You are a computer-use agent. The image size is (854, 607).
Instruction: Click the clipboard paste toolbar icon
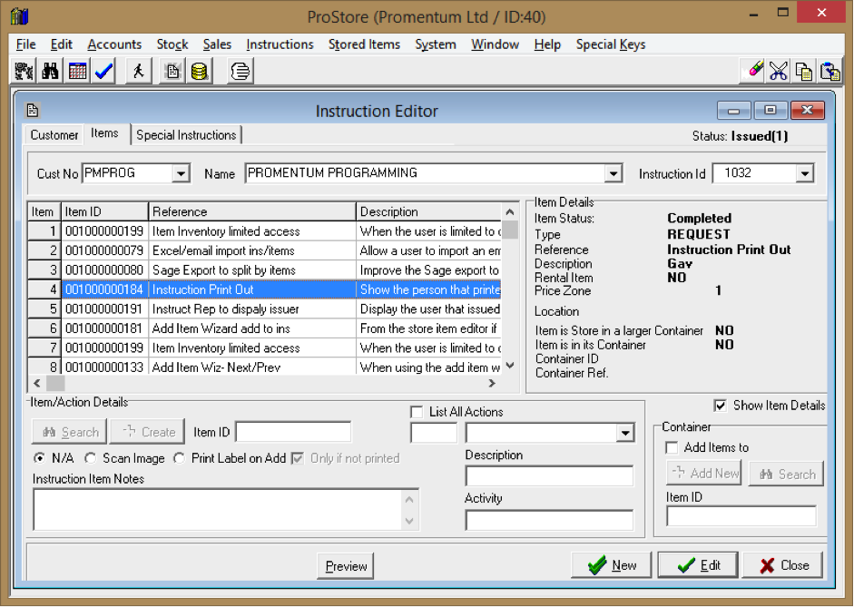(x=830, y=71)
